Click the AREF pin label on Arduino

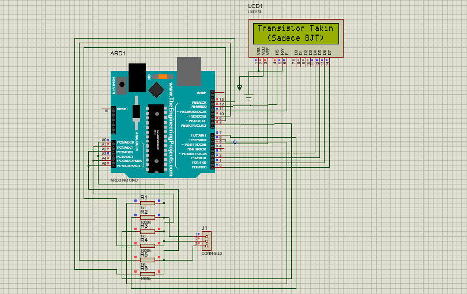pyautogui.click(x=201, y=93)
